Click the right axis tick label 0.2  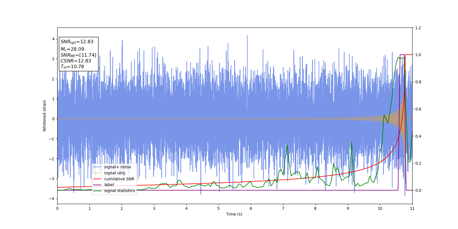[x=418, y=163]
